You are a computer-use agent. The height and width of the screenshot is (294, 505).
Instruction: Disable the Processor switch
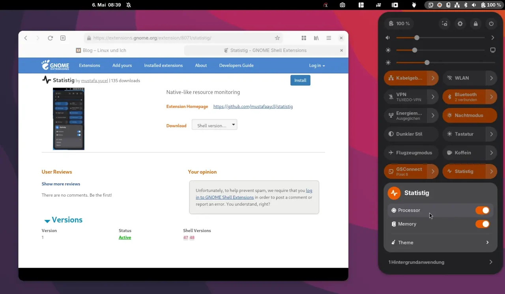point(482,210)
